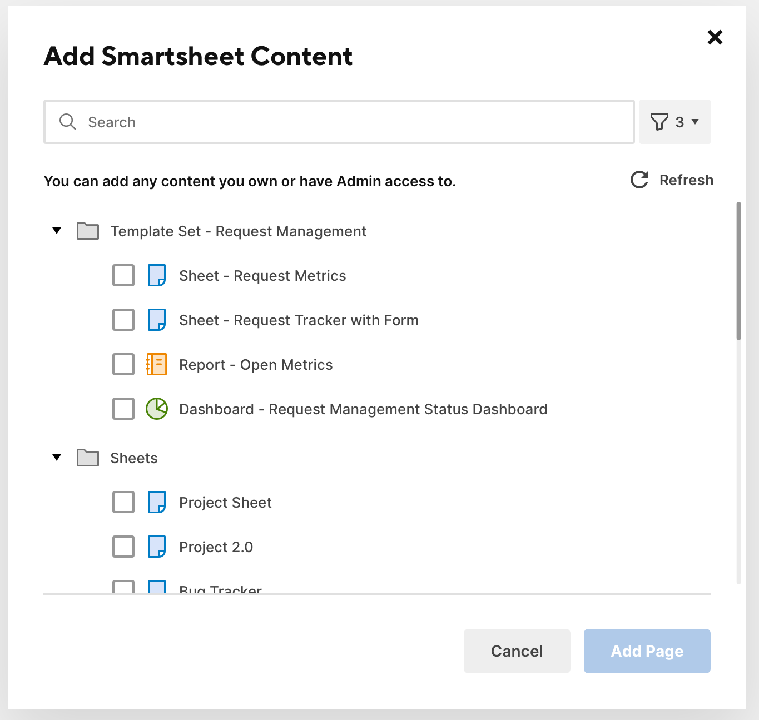Click the filter funnel icon
759x720 pixels.
[659, 122]
